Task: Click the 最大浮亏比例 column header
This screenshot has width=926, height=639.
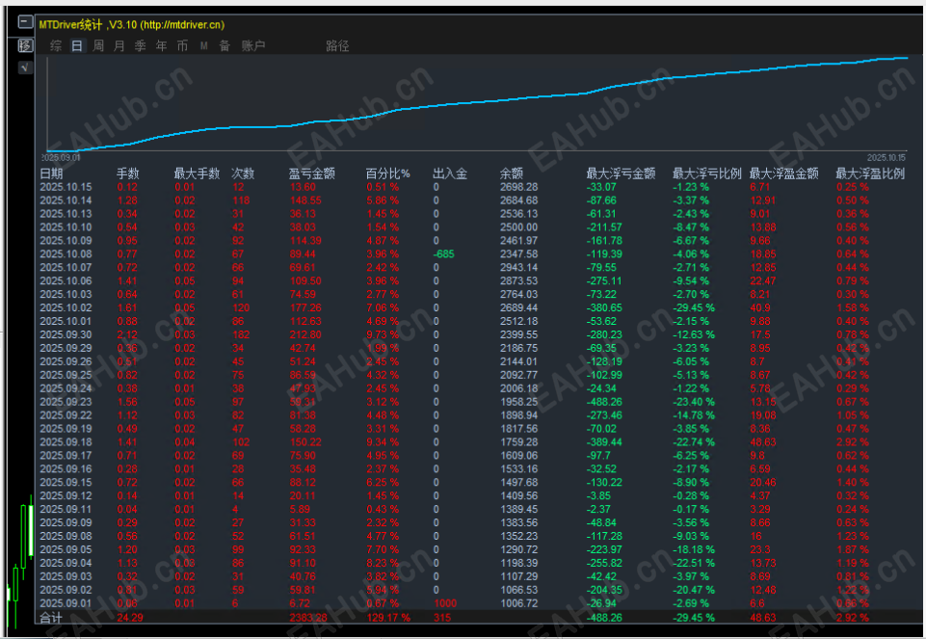Action: [706, 173]
